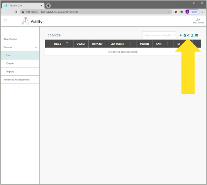This screenshot has width=207, height=185.
Task: Sort table by Last Packet column
Action: tap(130, 44)
